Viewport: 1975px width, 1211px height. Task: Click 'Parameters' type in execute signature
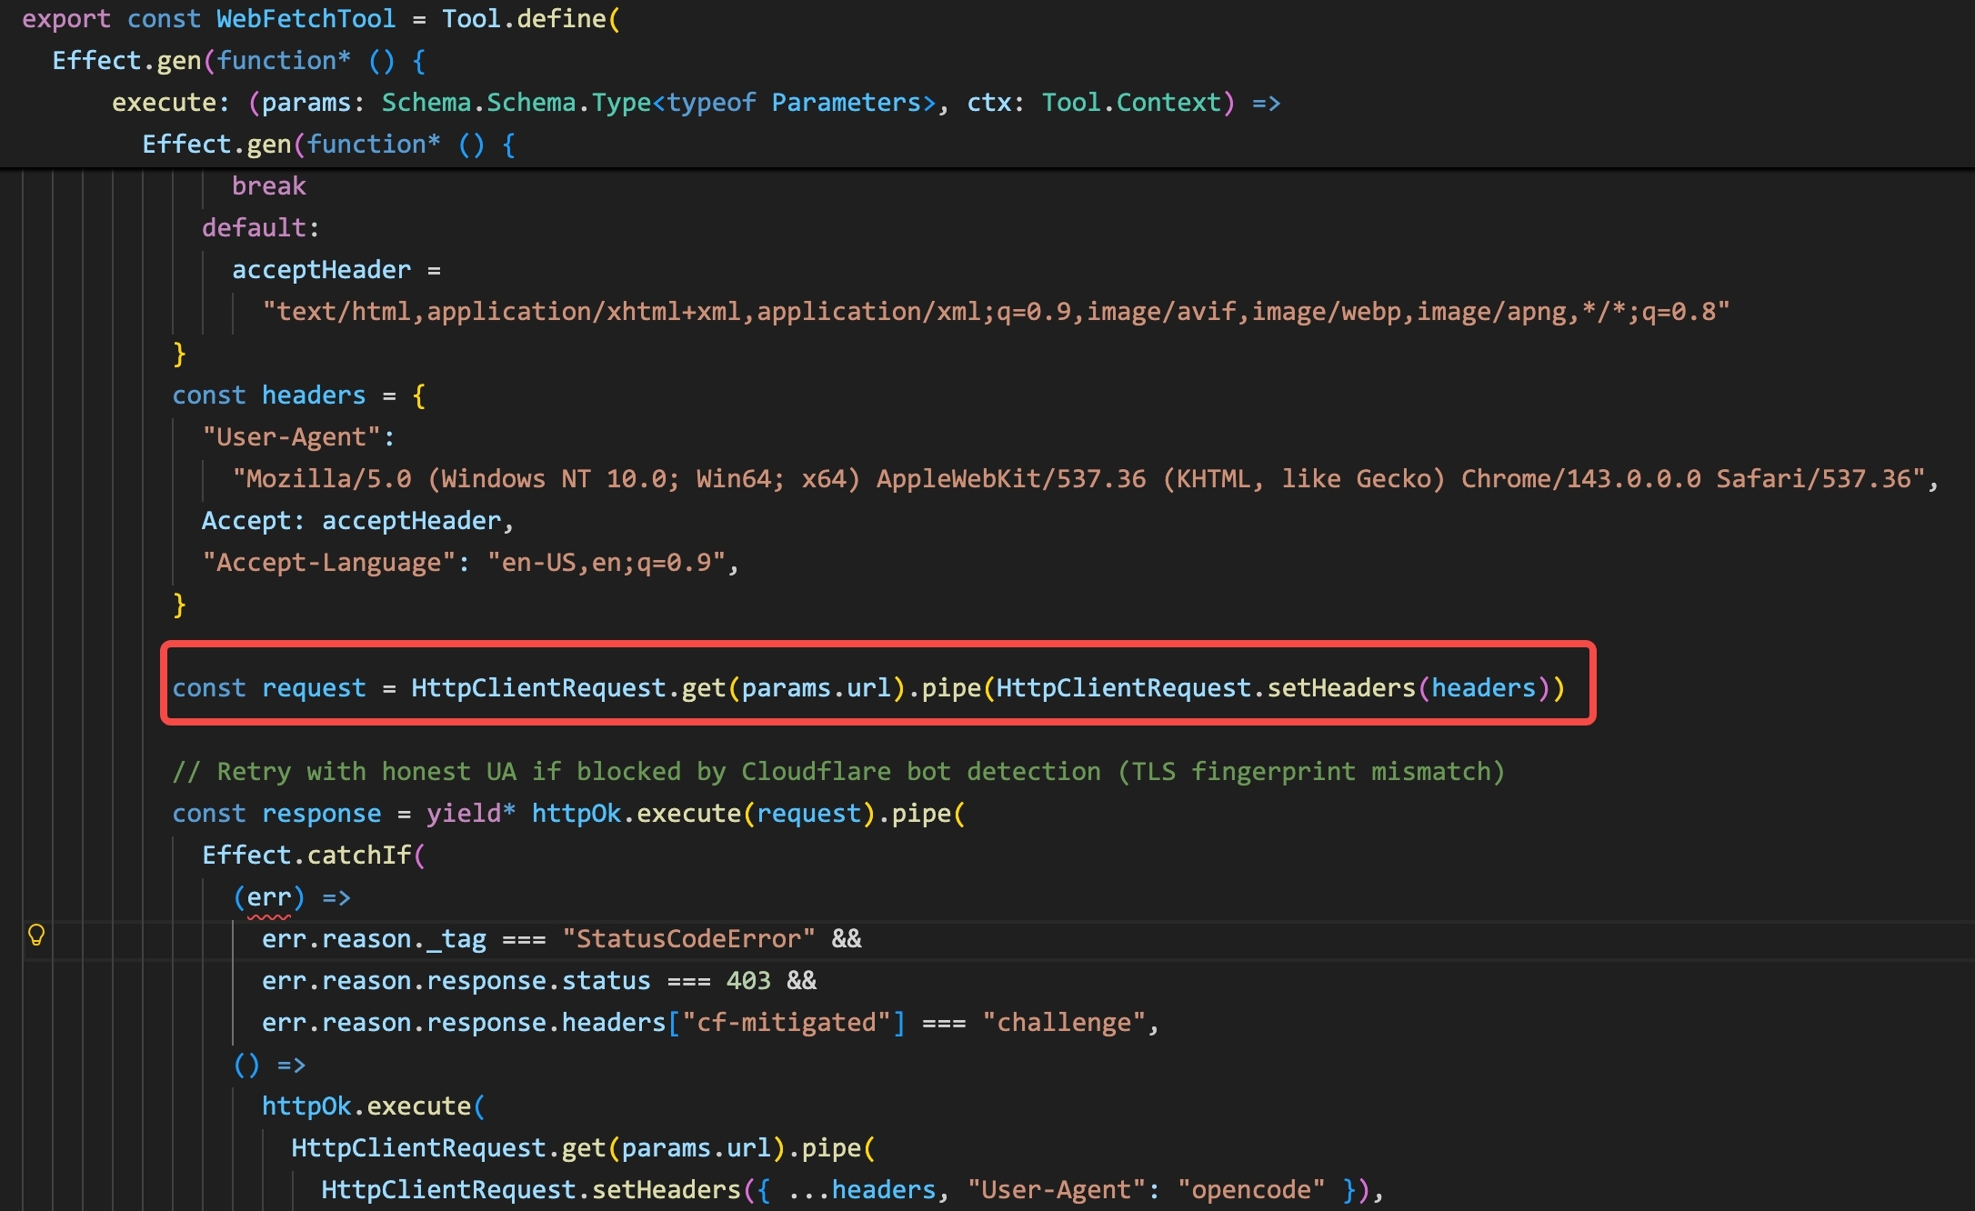(x=846, y=103)
